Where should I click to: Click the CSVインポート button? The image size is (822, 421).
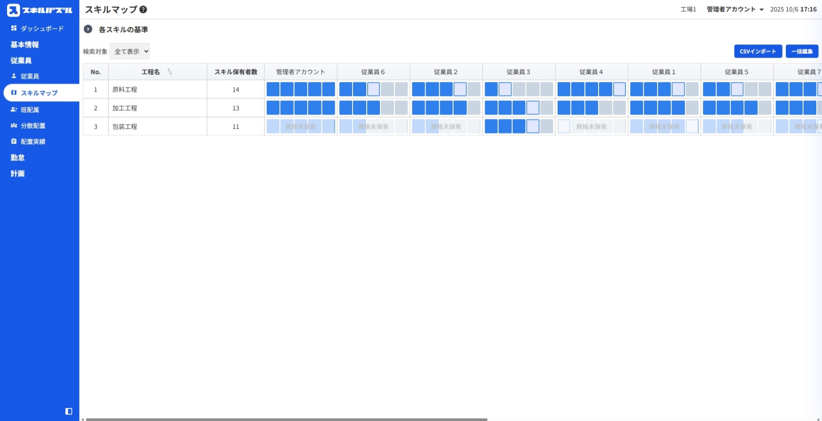click(x=758, y=51)
